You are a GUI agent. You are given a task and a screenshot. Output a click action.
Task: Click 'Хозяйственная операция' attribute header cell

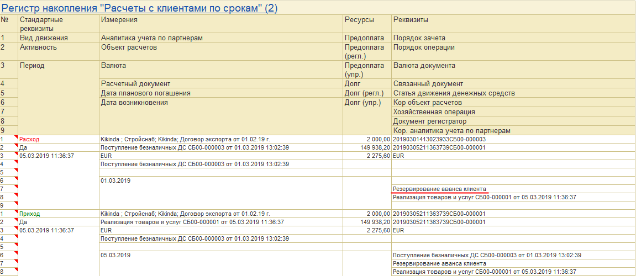coord(513,112)
